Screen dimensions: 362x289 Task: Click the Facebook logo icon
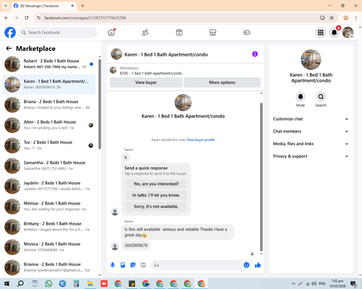10,33
